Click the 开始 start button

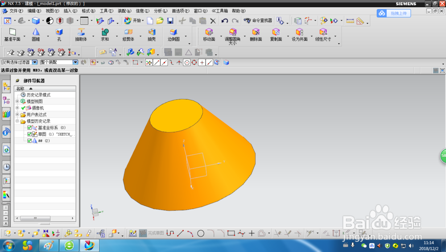click(x=134, y=21)
